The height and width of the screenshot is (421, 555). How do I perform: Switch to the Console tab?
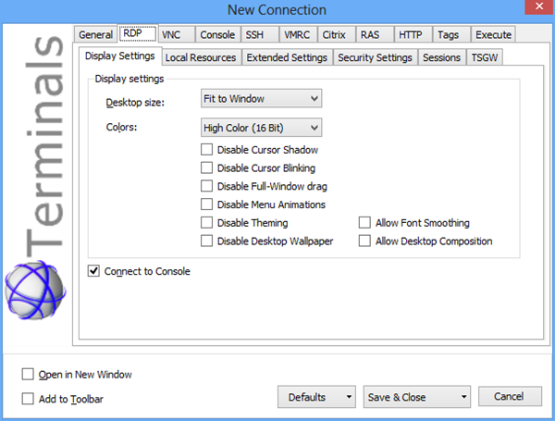pyautogui.click(x=217, y=35)
